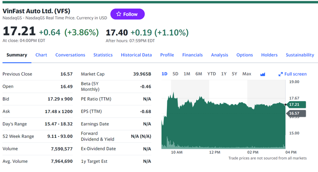The height and width of the screenshot is (172, 318).
Task: Show Max chart range
Action: tap(247, 74)
